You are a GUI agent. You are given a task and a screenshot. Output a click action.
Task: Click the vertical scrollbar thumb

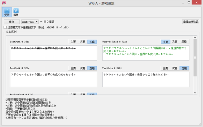click(x=195, y=57)
